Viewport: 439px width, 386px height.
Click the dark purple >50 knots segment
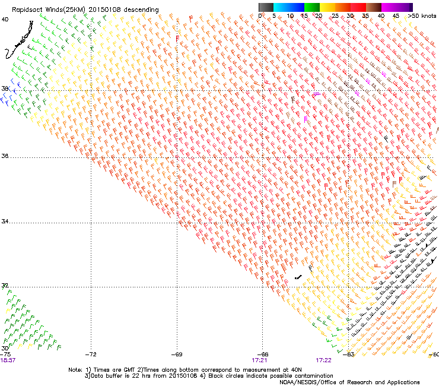pos(411,7)
